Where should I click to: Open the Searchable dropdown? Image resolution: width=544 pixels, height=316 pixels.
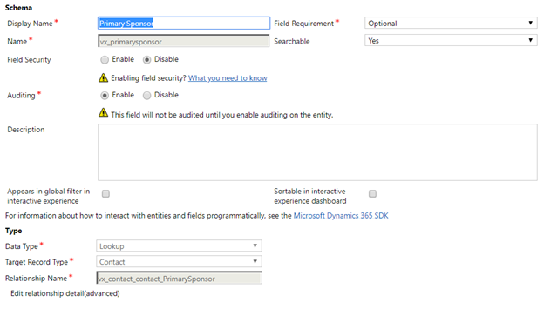pyautogui.click(x=451, y=41)
